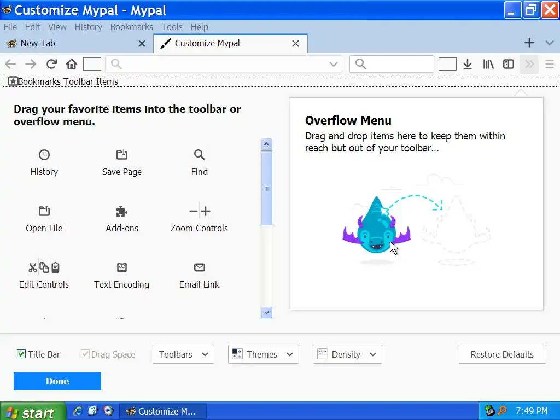
Task: Select the Open File item
Action: [x=44, y=219]
